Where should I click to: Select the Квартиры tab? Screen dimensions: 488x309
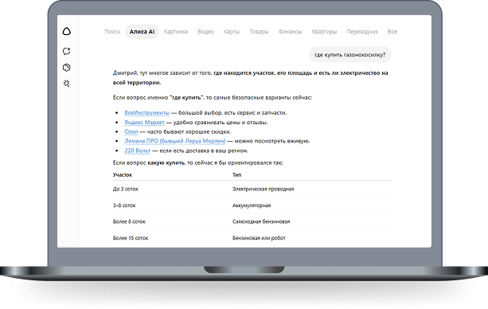point(324,32)
